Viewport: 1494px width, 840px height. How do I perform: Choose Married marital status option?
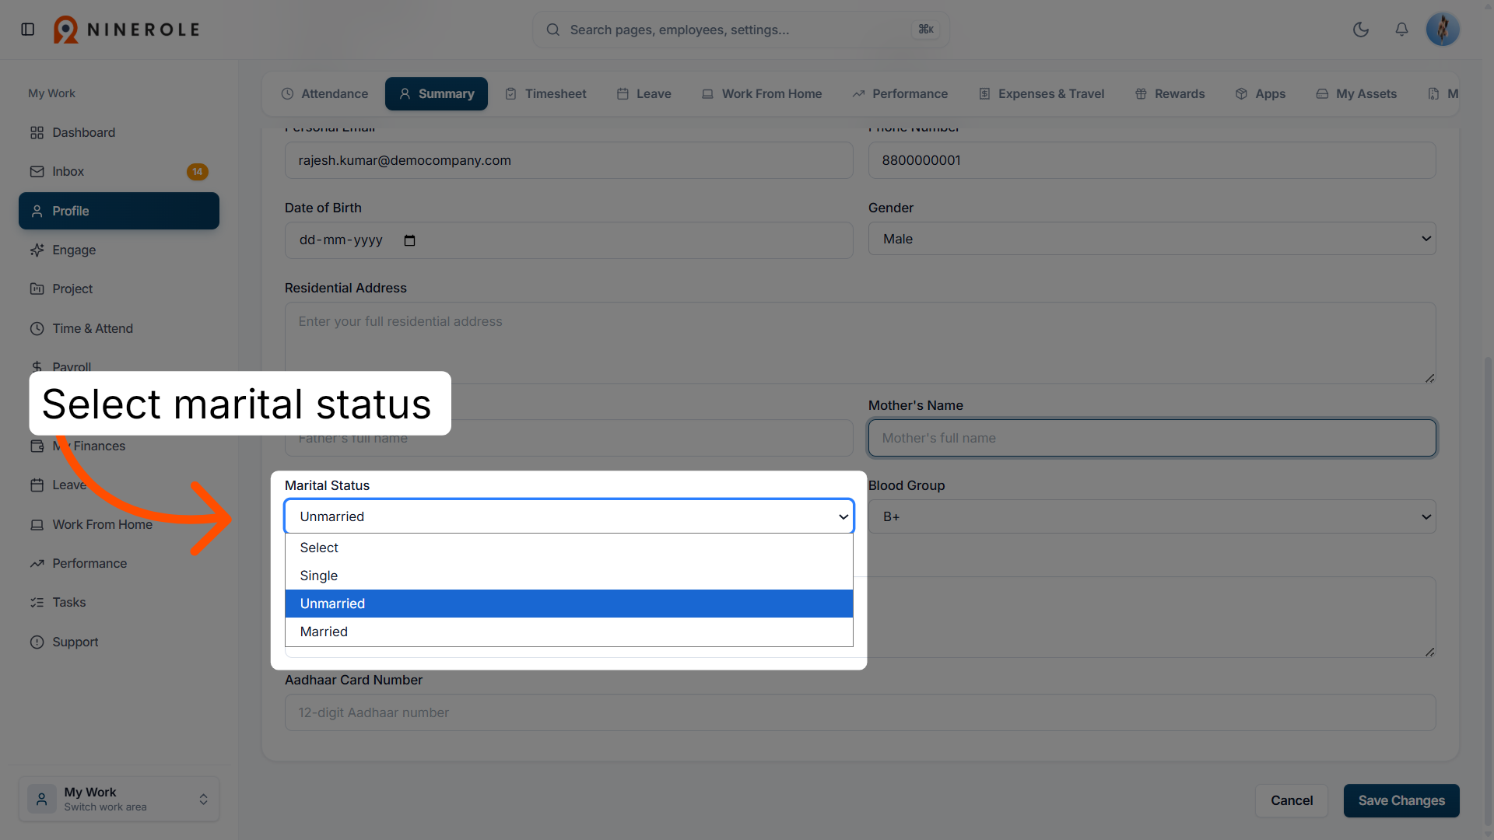pyautogui.click(x=569, y=632)
